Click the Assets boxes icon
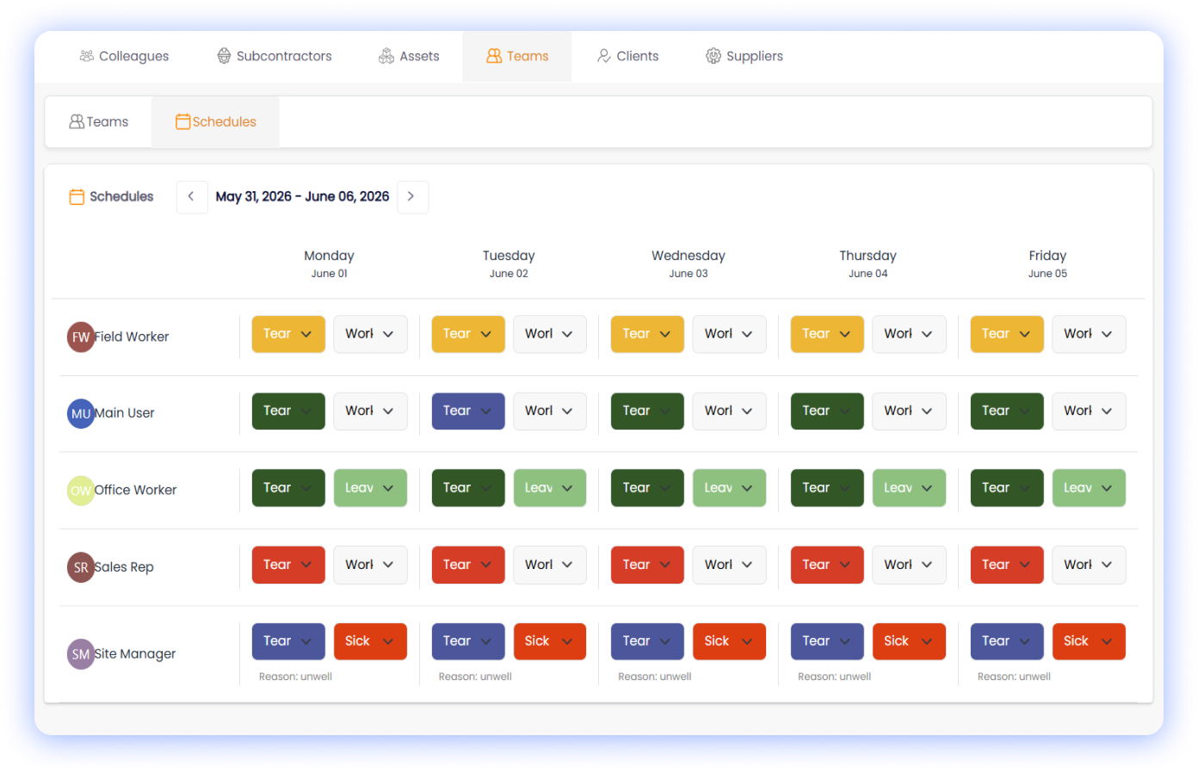This screenshot has height=773, width=1198. click(x=386, y=56)
